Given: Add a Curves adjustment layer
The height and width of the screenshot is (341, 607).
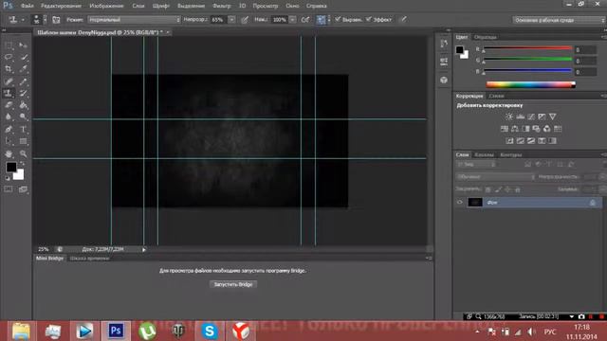Looking at the screenshot, I should pyautogui.click(x=531, y=117).
